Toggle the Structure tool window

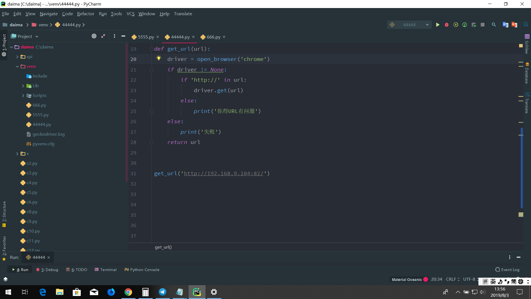pos(4,214)
